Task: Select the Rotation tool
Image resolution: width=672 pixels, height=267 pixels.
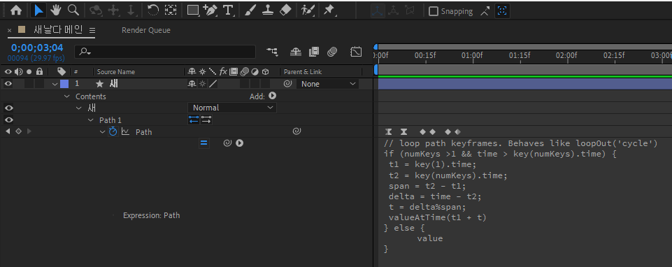Action: tap(153, 10)
